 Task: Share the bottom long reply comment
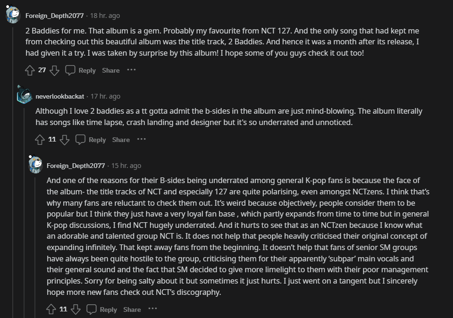click(132, 310)
